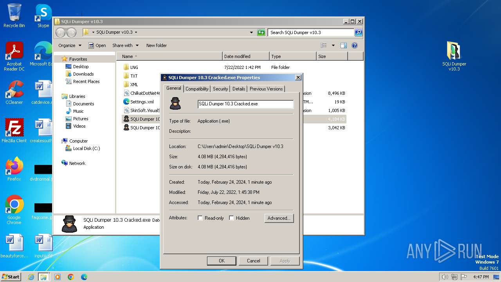
Task: Open beautyforce document on desktop
Action: tap(14, 246)
